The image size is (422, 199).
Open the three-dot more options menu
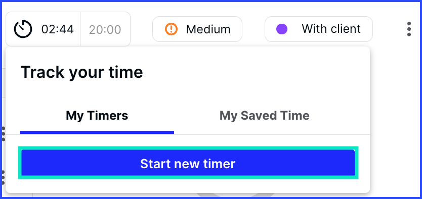[409, 29]
